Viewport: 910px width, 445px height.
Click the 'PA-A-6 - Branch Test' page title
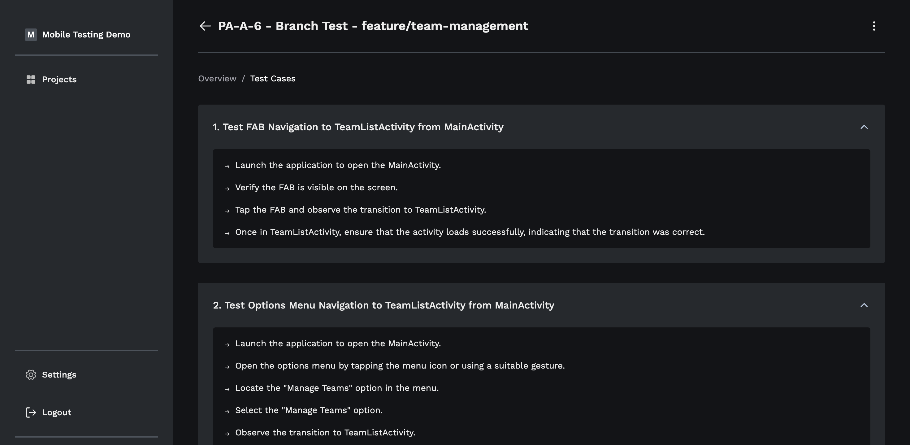click(x=373, y=26)
